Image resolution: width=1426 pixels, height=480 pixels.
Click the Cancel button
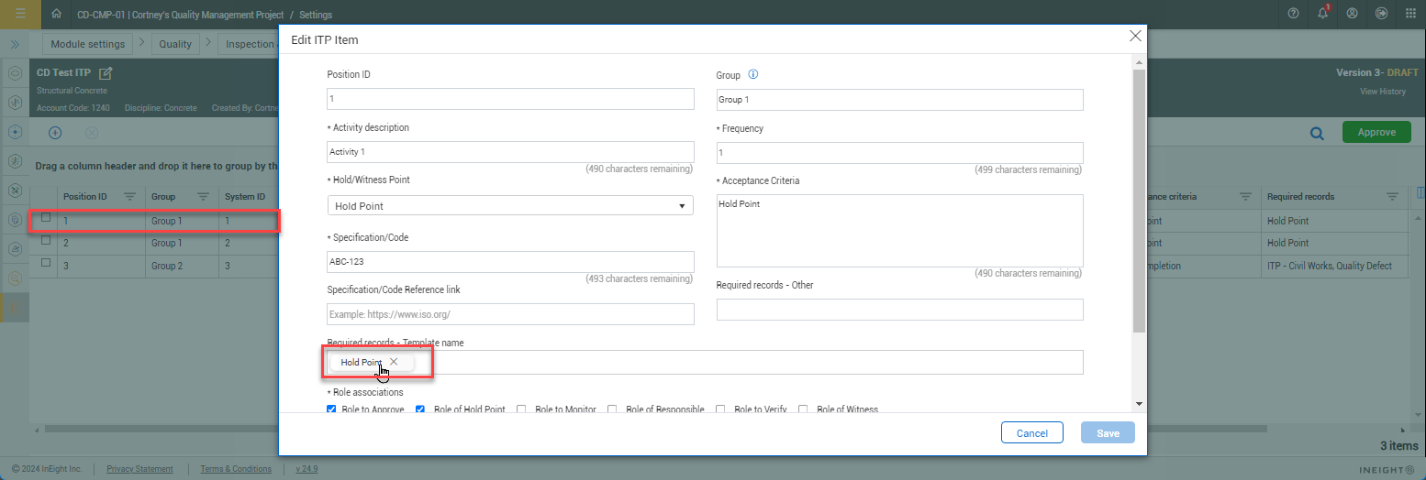click(x=1031, y=433)
